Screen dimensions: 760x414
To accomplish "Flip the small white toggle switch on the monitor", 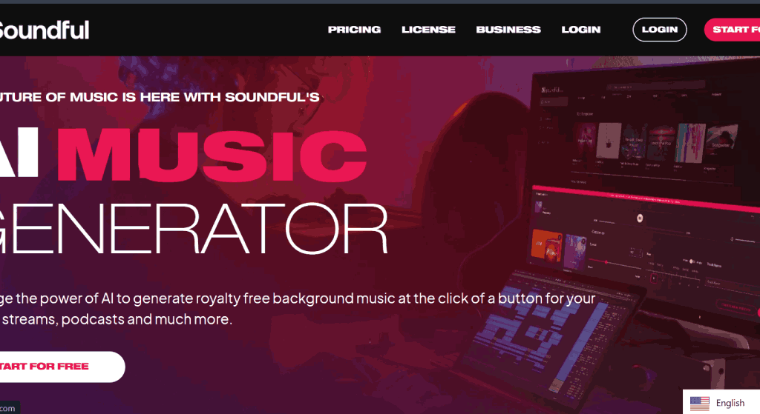I will [x=692, y=261].
